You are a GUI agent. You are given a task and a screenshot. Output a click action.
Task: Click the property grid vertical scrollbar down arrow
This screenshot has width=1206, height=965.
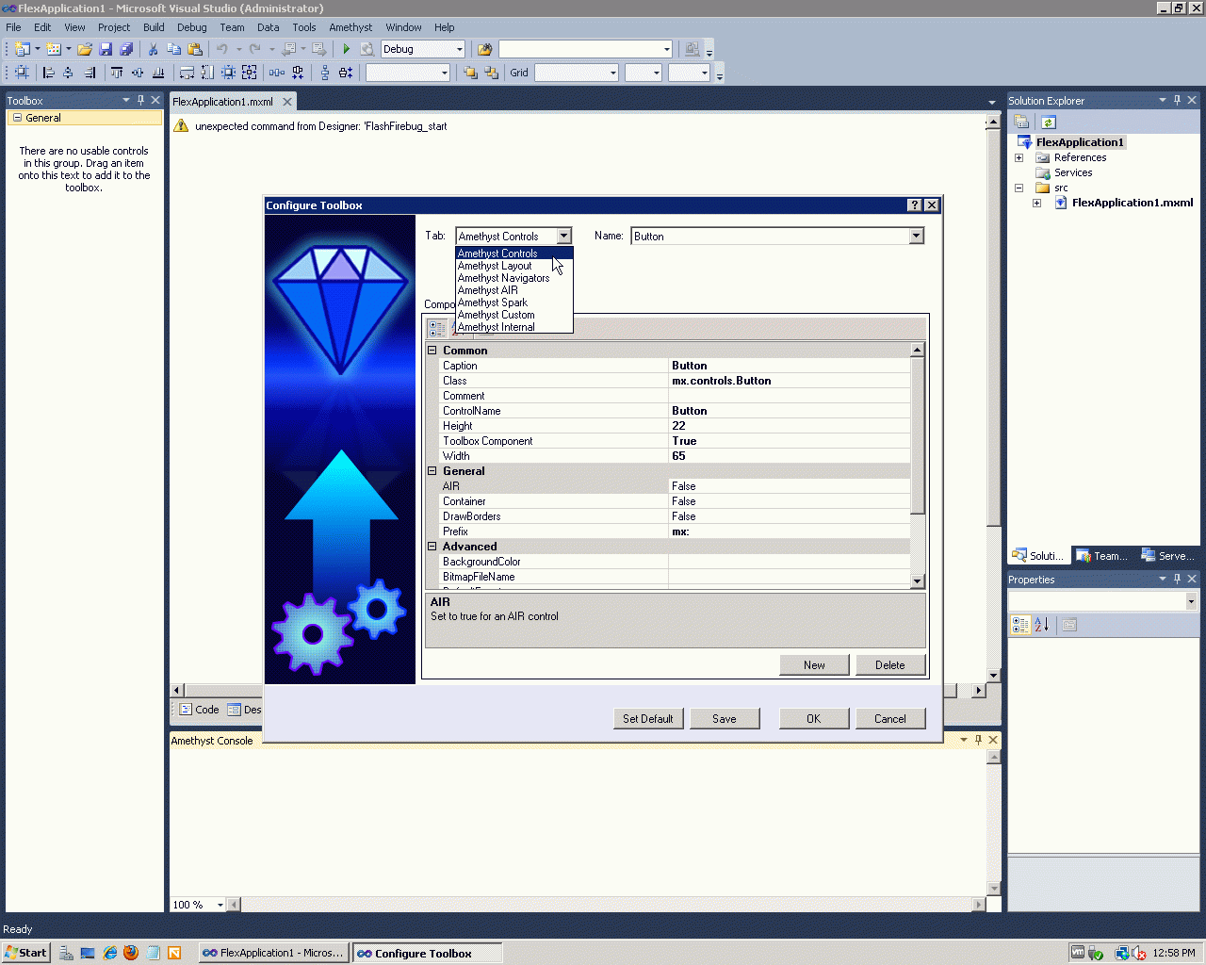point(918,581)
